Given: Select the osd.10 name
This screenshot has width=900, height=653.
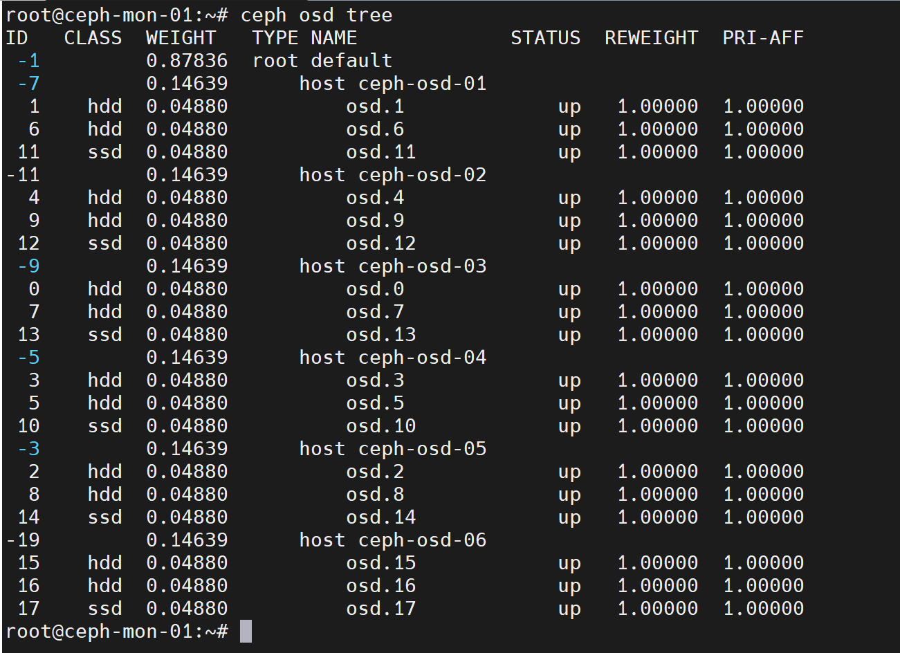Looking at the screenshot, I should [x=381, y=425].
